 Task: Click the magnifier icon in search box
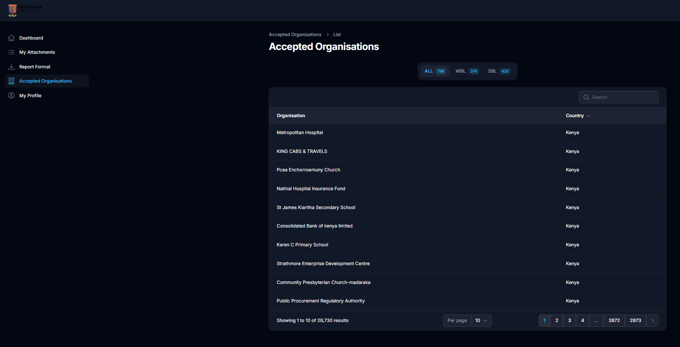click(x=586, y=97)
